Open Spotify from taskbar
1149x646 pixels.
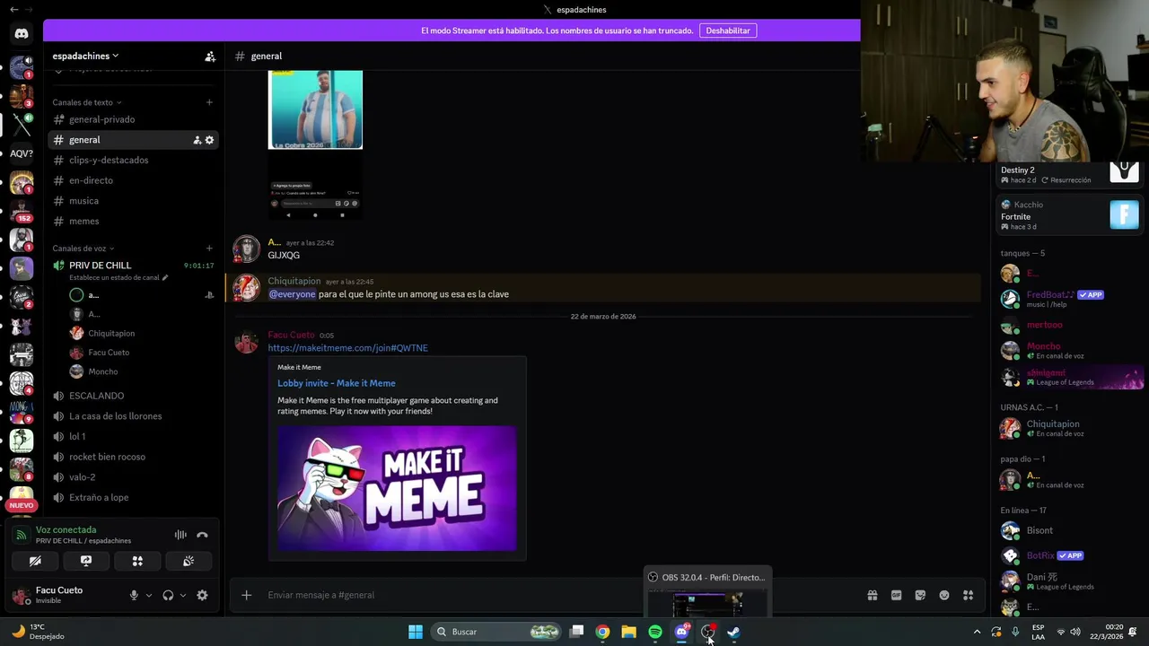(x=655, y=632)
